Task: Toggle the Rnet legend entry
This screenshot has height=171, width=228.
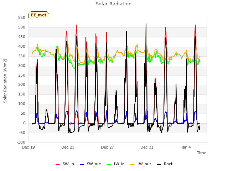Action: pos(165,164)
